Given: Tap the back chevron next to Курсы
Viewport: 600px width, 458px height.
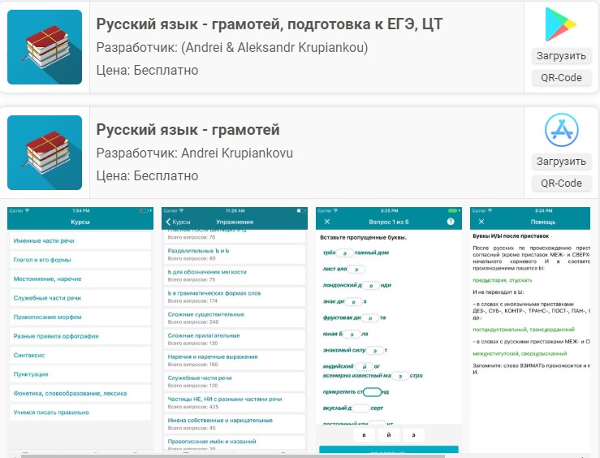Looking at the screenshot, I should tap(168, 222).
